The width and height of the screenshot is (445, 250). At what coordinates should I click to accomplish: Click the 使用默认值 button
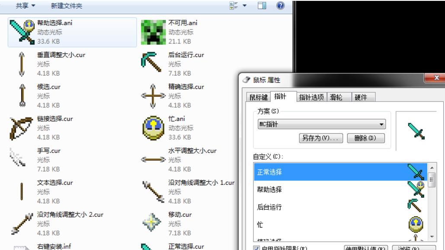366,248
